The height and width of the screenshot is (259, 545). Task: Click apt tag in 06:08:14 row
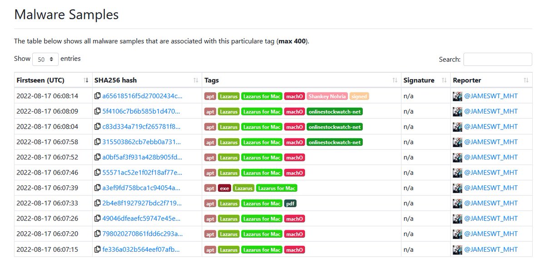[x=210, y=96]
